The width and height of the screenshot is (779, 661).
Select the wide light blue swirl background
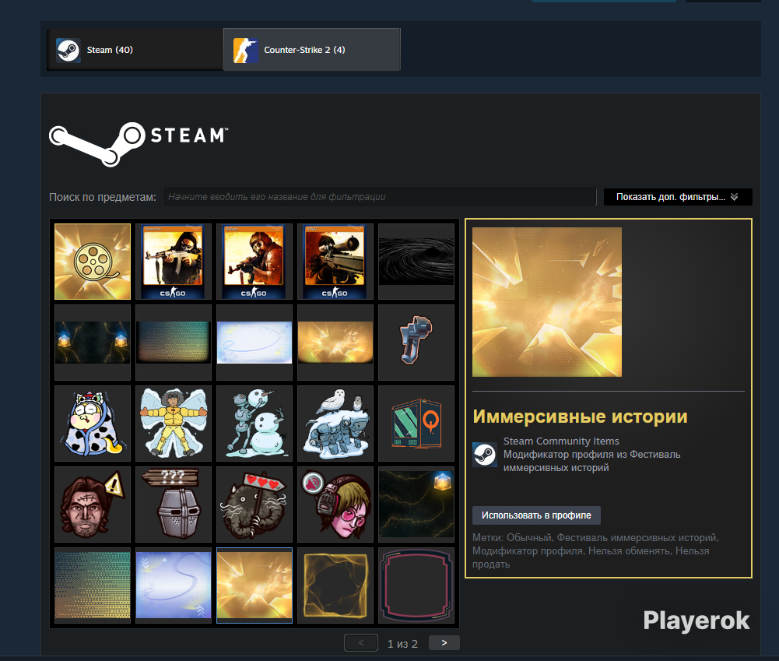[254, 343]
